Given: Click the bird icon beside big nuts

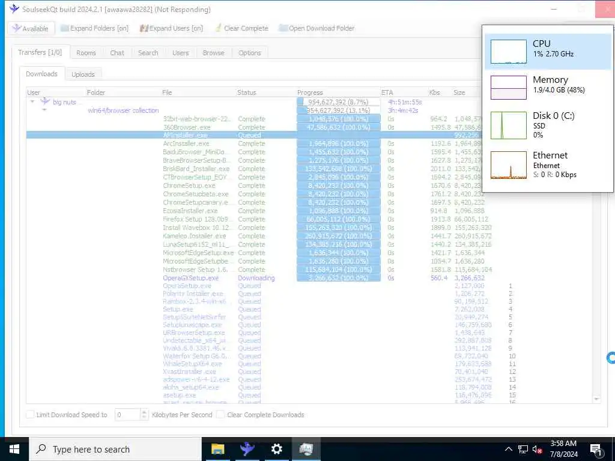Looking at the screenshot, I should [45, 101].
